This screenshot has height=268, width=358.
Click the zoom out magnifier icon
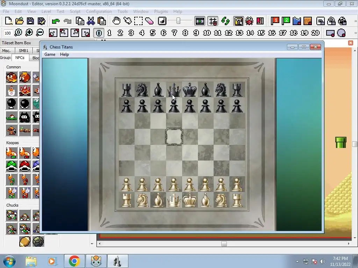pos(40,33)
